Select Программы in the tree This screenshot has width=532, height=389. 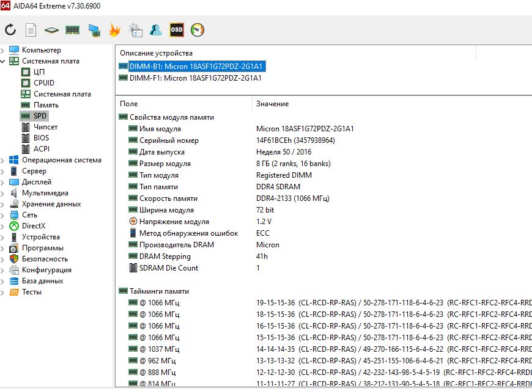pyautogui.click(x=42, y=248)
